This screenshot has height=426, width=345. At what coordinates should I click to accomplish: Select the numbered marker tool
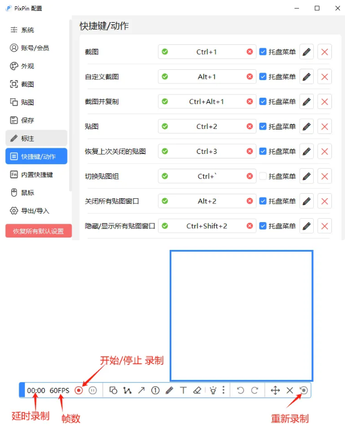click(x=155, y=390)
